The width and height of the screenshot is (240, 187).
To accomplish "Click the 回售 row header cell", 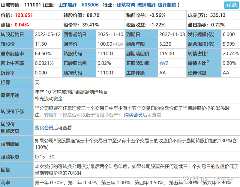I will point(17,170).
